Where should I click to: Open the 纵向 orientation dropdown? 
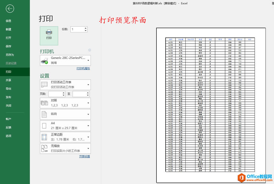65,114
